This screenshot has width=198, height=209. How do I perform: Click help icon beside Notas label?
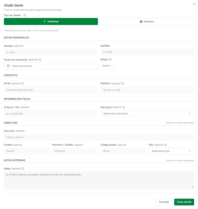coord(23,169)
